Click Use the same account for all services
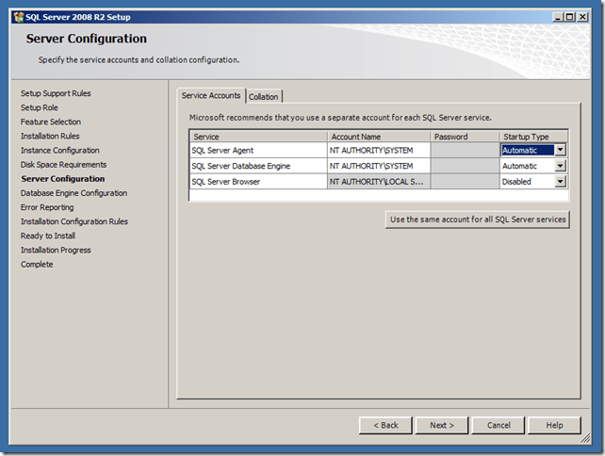The image size is (605, 456). coord(478,220)
